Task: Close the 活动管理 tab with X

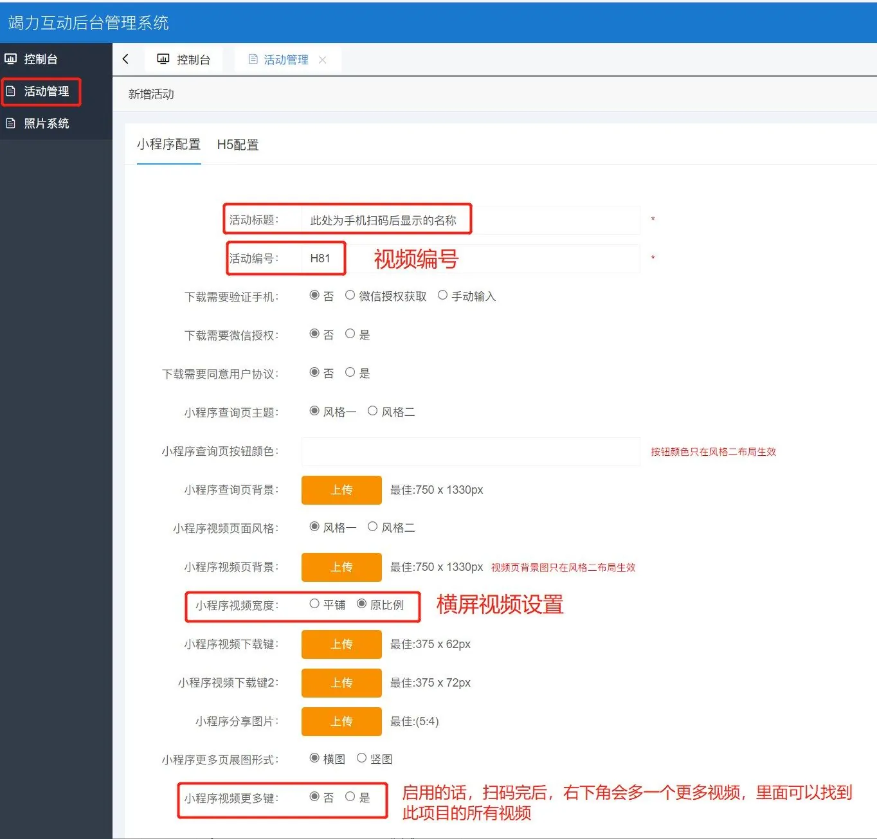Action: click(x=323, y=60)
